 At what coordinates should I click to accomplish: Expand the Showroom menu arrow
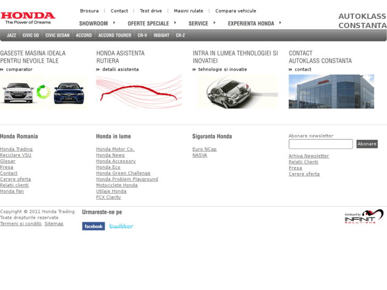[114, 23]
